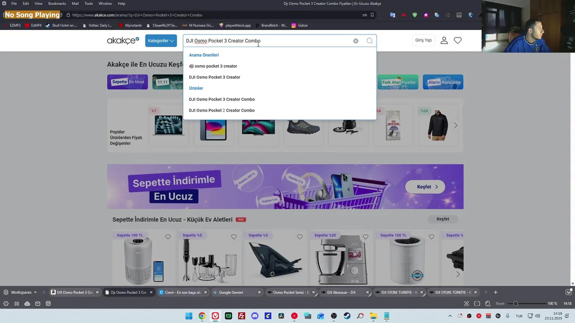Reset page zoom with Reset button
Image resolution: width=575 pixels, height=323 pixels.
pyautogui.click(x=500, y=304)
